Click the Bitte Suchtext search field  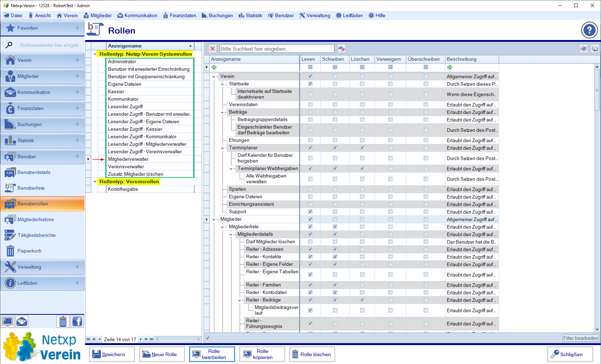click(x=277, y=49)
